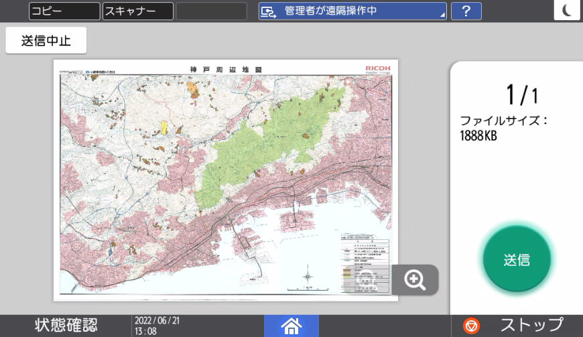Switch to the コピー function
583x337 pixels.
pos(64,11)
